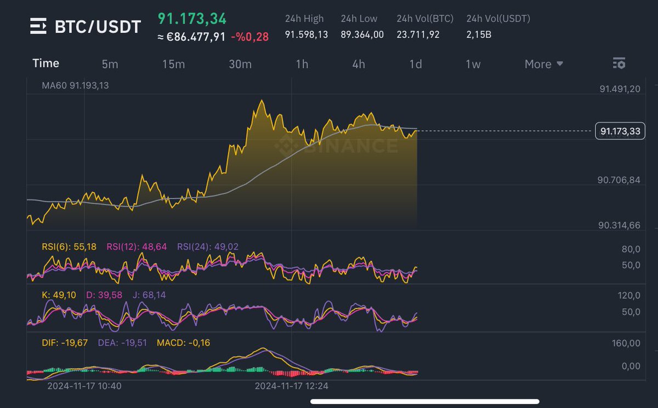Click the DIF: -19,67 label
This screenshot has height=408, width=658.
[x=65, y=343]
